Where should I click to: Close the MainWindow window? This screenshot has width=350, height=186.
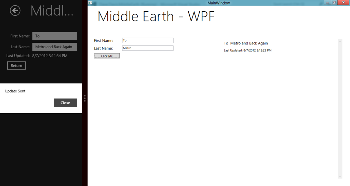point(342,2)
